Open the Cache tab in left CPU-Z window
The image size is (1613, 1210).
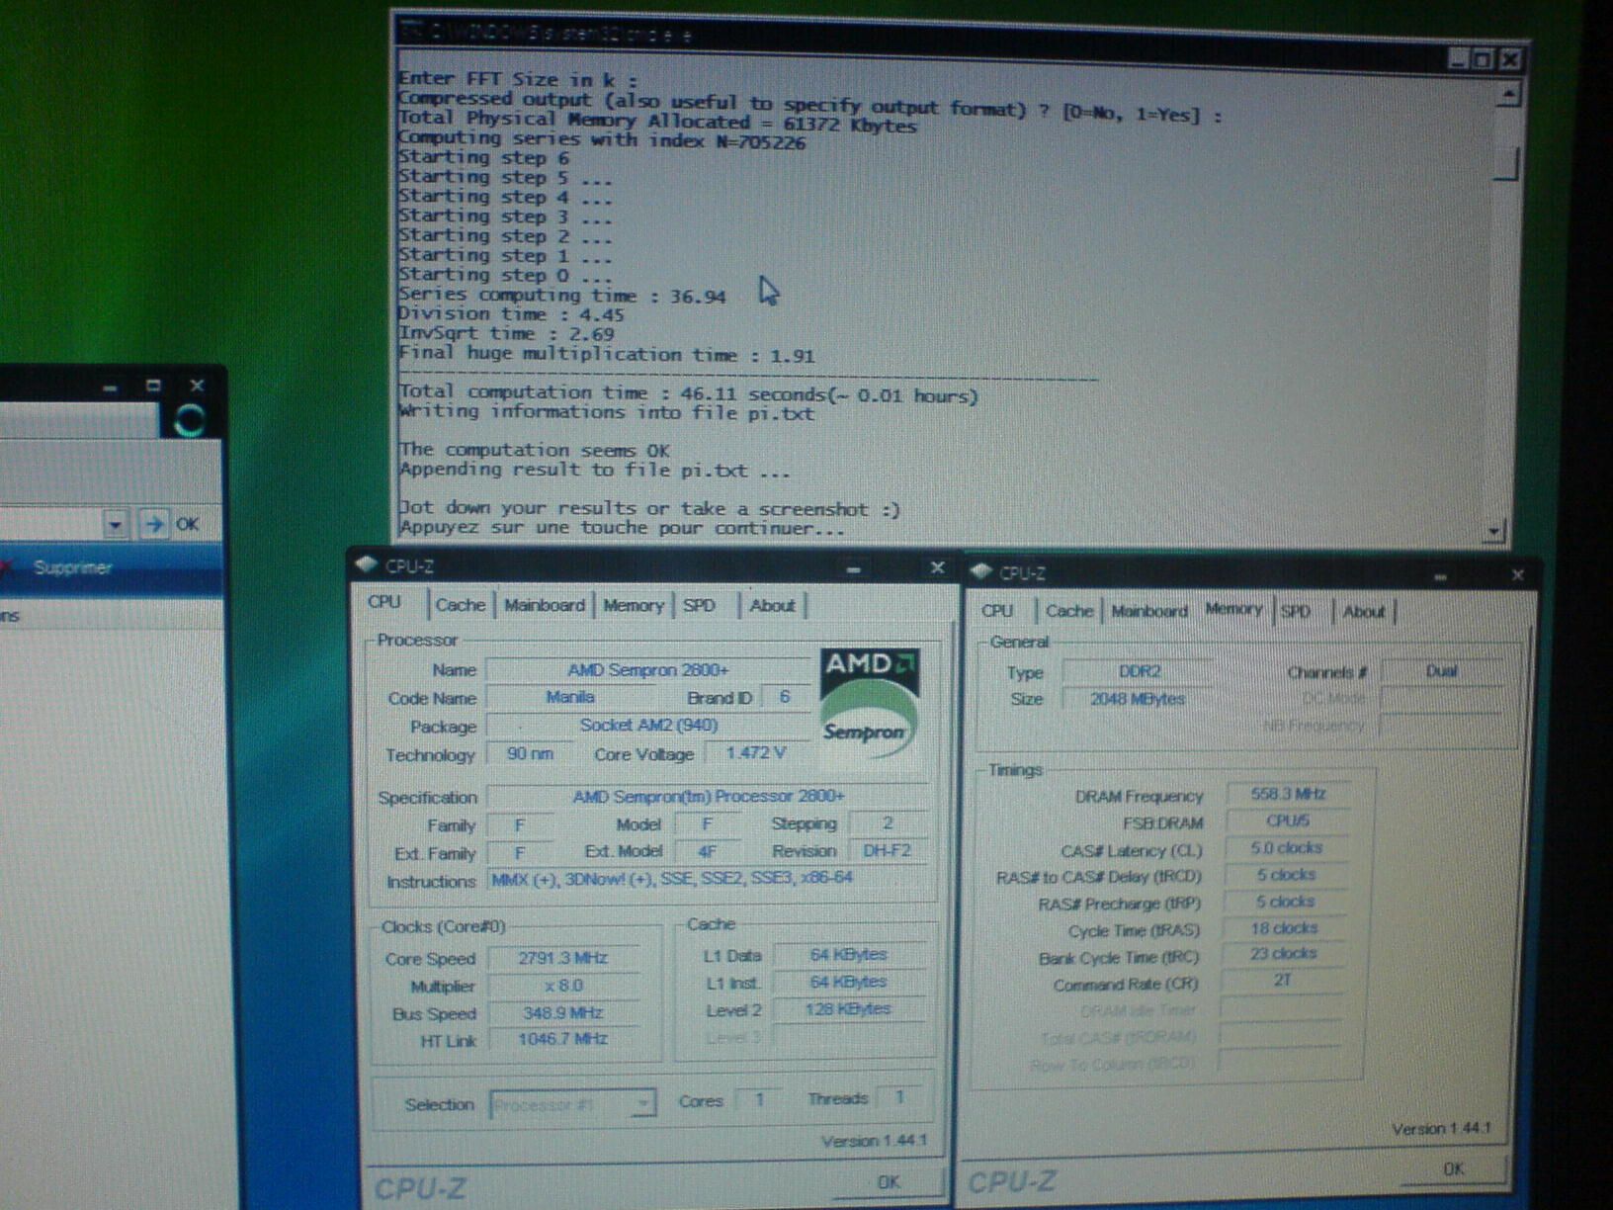[x=461, y=605]
